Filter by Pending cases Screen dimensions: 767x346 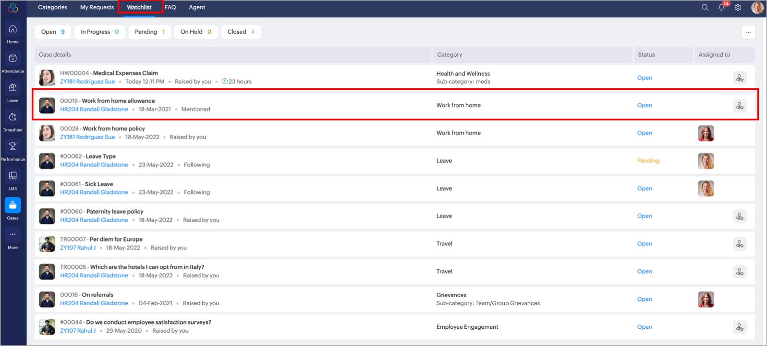coord(149,32)
